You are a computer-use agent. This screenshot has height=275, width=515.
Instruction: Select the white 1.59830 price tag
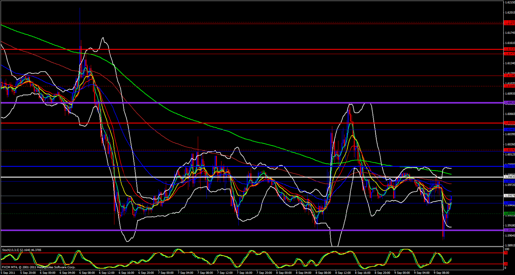509,177
